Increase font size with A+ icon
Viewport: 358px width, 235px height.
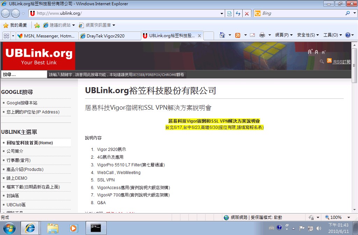point(310,52)
